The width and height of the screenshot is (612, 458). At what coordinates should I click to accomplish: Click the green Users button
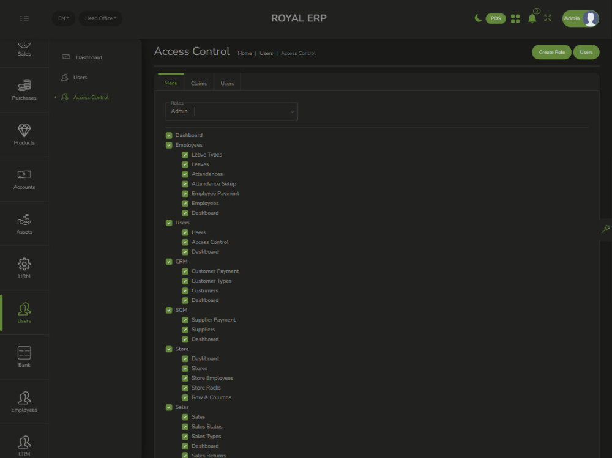[586, 52]
